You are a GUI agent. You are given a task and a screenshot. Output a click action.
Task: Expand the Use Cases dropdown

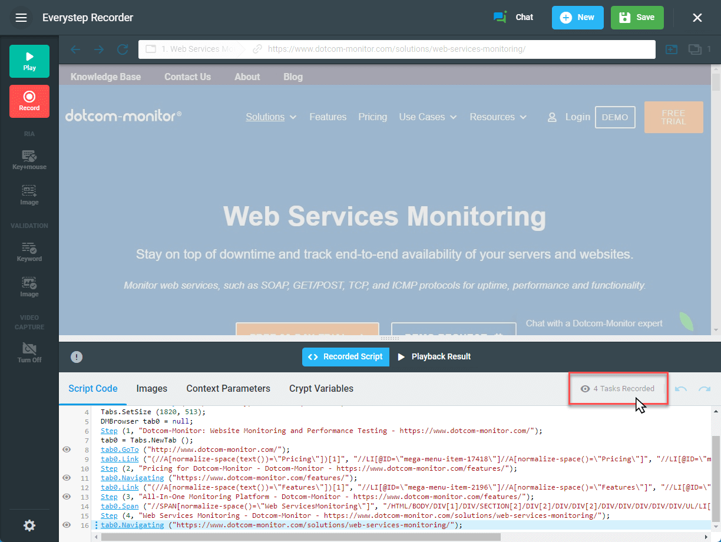point(428,117)
